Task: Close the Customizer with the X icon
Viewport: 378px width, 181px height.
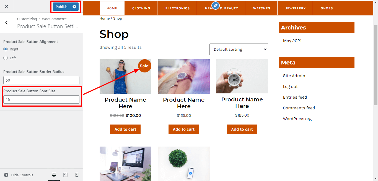Action: [7, 6]
